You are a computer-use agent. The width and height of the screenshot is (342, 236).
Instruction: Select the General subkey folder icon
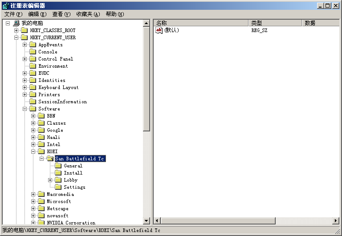58,166
